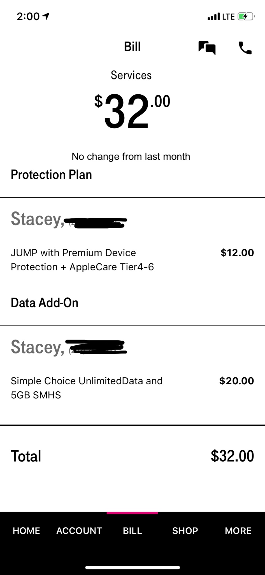The width and height of the screenshot is (265, 575).
Task: Open the ACCOUNT tab
Action: (79, 531)
